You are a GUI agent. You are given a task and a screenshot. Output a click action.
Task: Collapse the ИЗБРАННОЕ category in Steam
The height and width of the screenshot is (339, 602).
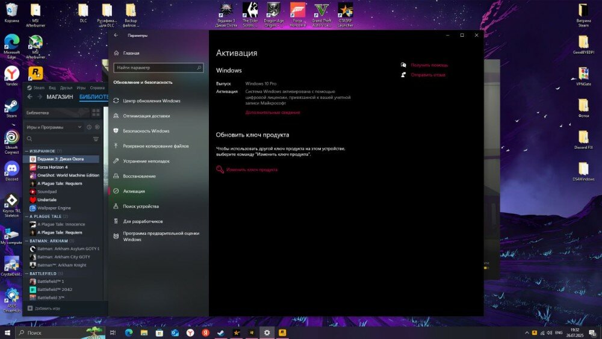coord(27,151)
